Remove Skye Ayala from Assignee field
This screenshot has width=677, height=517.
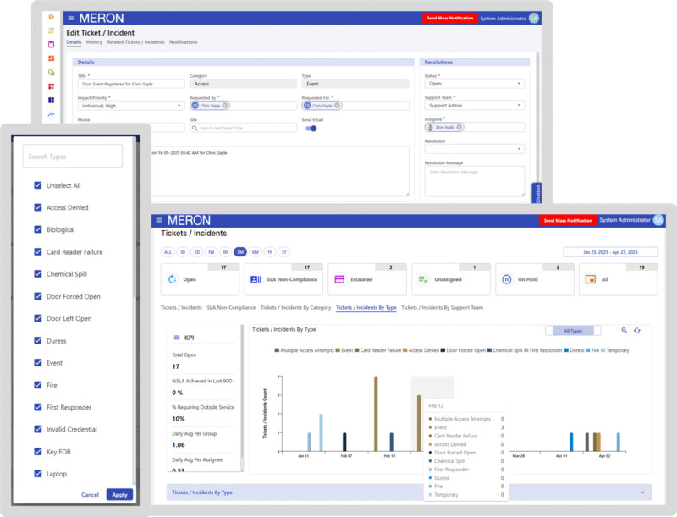459,127
